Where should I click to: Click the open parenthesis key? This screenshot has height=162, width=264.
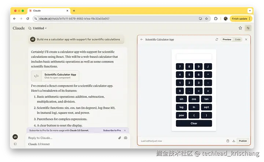coord(194,115)
